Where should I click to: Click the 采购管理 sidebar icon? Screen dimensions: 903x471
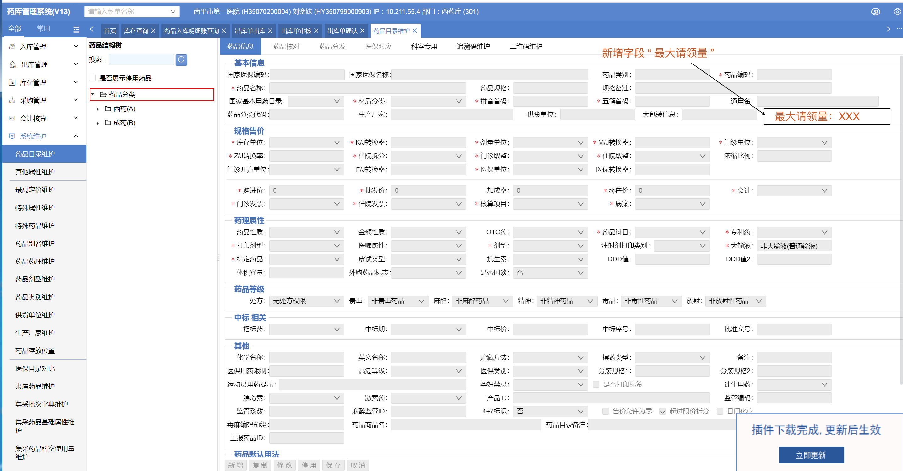click(x=12, y=100)
